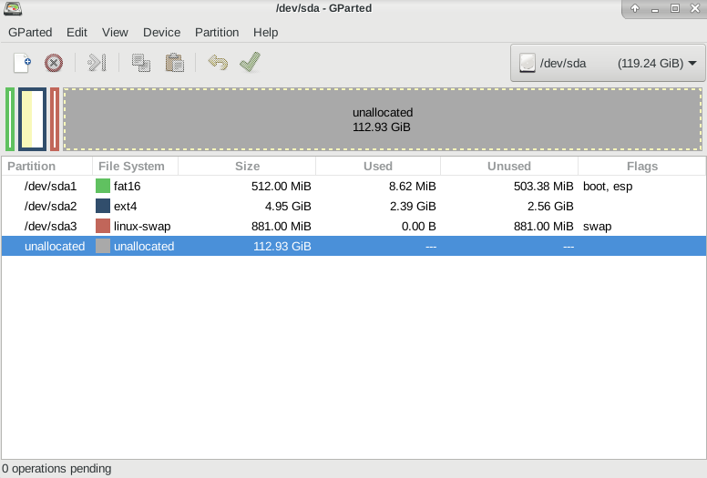
Task: Select the unallocated row in Partition column
Action: coord(55,246)
